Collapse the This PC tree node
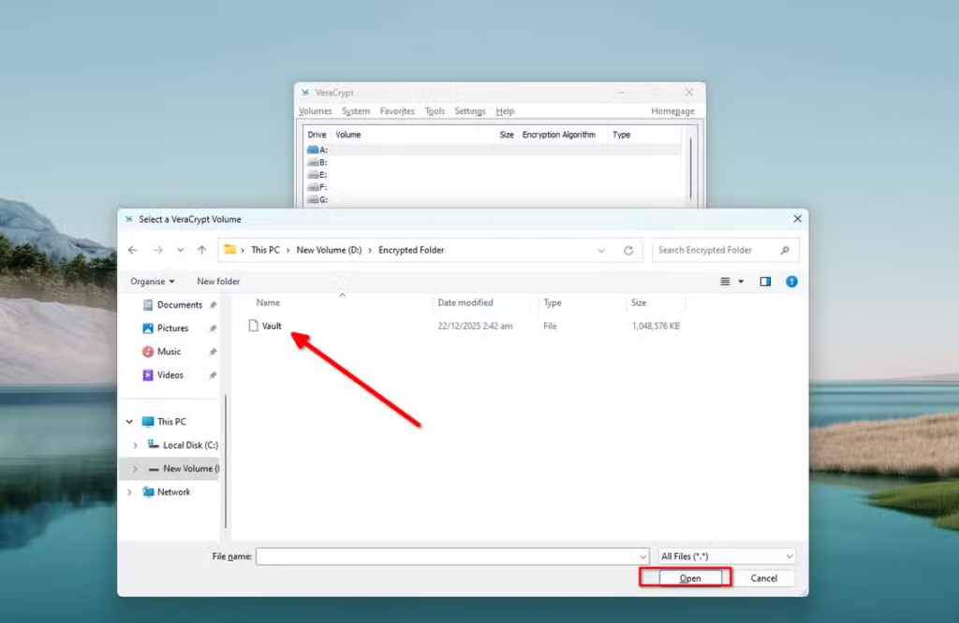The image size is (959, 623). [x=129, y=422]
